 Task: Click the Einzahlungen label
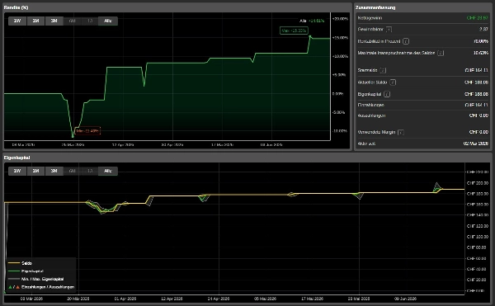click(371, 105)
